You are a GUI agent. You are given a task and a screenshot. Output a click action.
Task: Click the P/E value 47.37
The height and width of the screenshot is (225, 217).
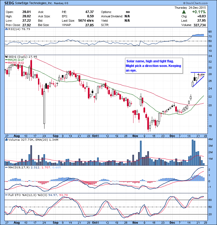90,12
